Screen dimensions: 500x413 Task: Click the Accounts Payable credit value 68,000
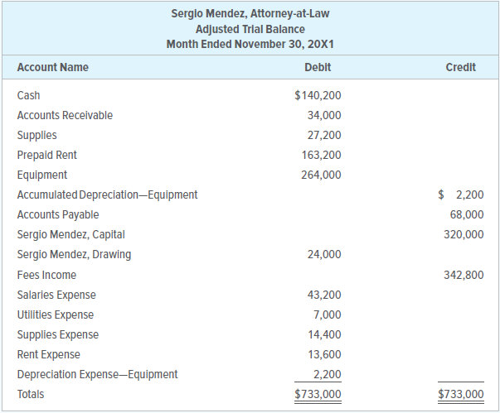pos(466,215)
